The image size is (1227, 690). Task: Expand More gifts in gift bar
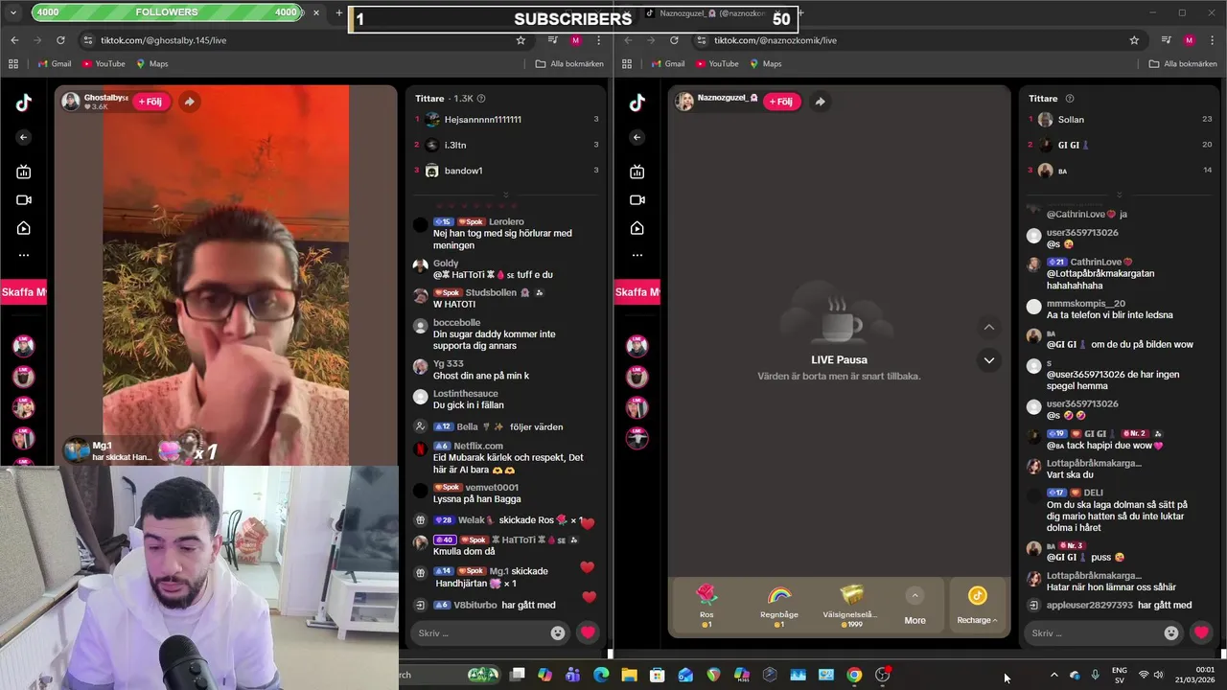tap(914, 606)
